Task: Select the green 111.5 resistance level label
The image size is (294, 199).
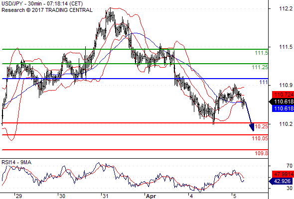Action: coord(262,53)
